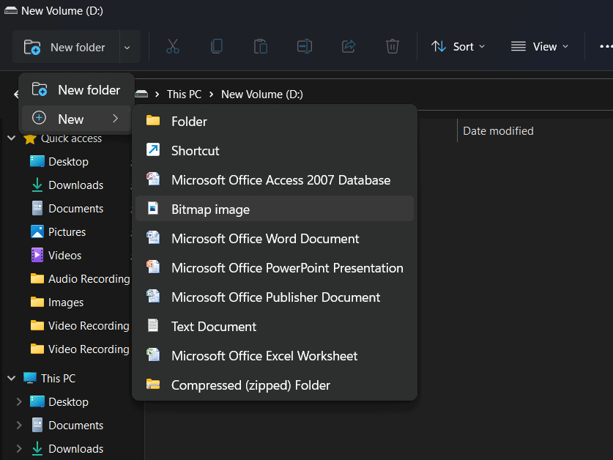Screen dimensions: 613x460
Task: Open Videos from the sidebar
Action: (62, 255)
